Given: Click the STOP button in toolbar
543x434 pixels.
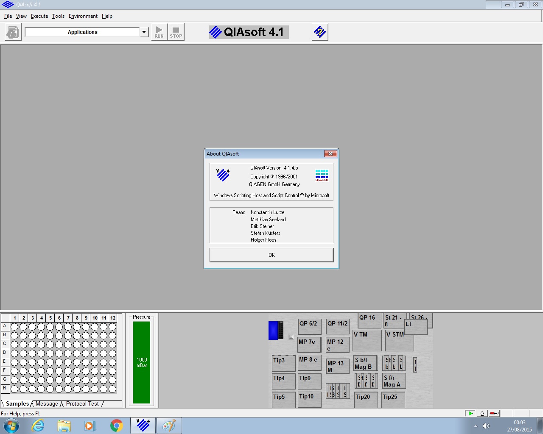Looking at the screenshot, I should click(176, 32).
